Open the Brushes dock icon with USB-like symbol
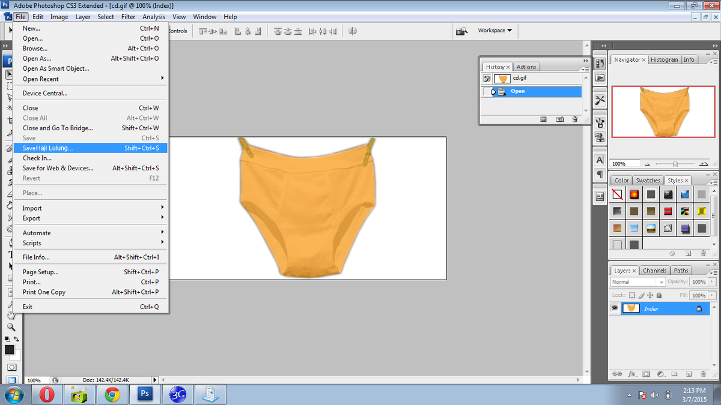This screenshot has height=405, width=721. coord(600,123)
